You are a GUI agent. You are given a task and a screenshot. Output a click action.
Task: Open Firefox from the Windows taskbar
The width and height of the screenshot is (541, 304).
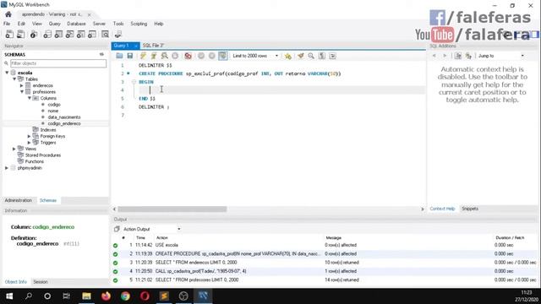106,296
